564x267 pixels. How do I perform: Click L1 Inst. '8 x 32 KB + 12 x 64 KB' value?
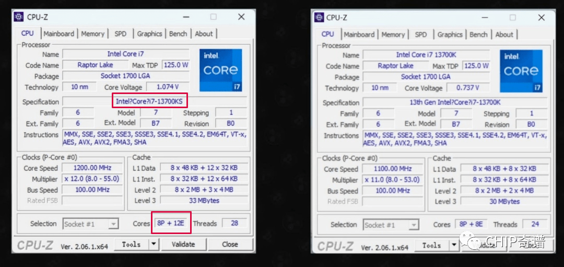pyautogui.click(x=204, y=179)
